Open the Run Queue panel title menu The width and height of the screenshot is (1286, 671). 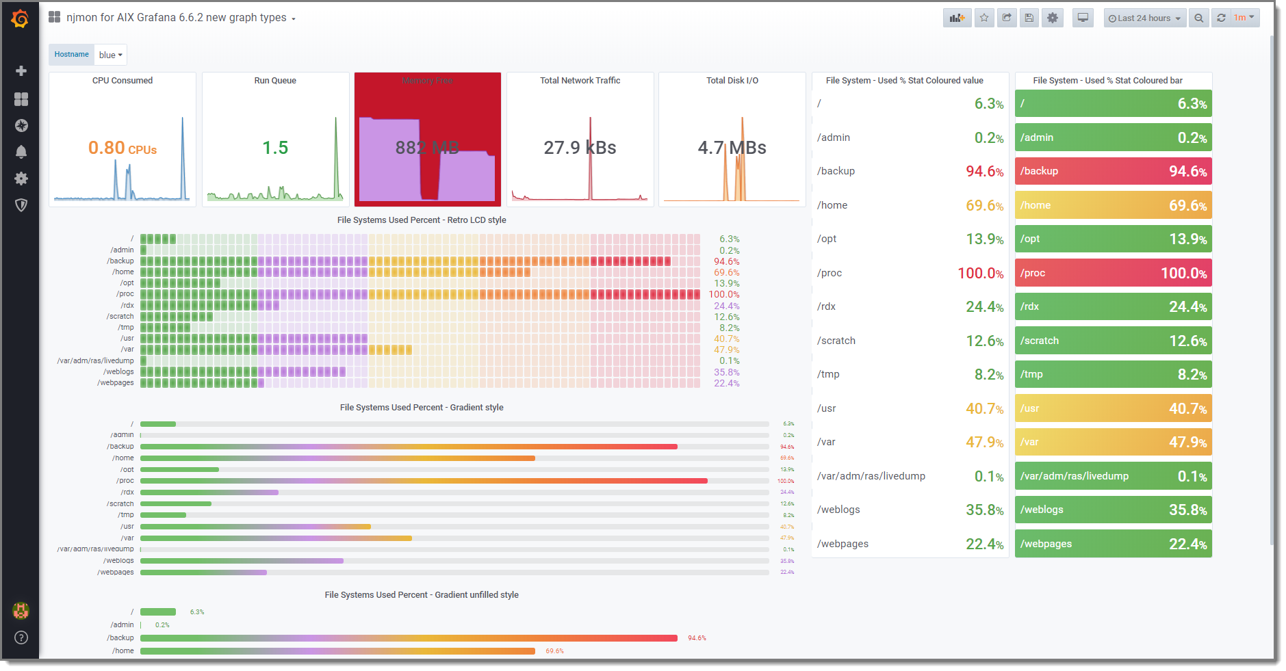(x=275, y=81)
